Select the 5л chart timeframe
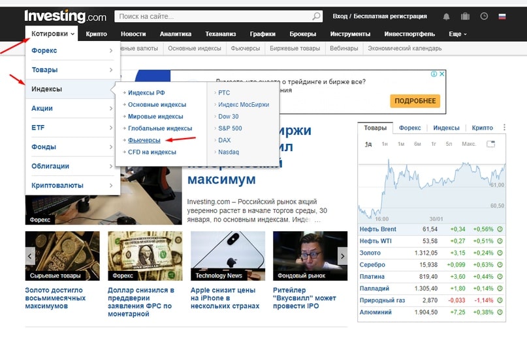The height and width of the screenshot is (338, 527). 449,144
